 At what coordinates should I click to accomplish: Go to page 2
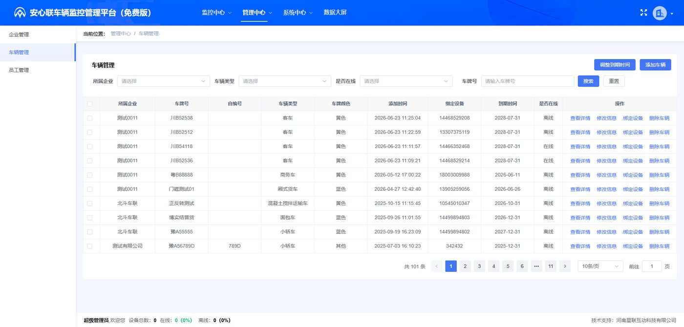click(465, 266)
